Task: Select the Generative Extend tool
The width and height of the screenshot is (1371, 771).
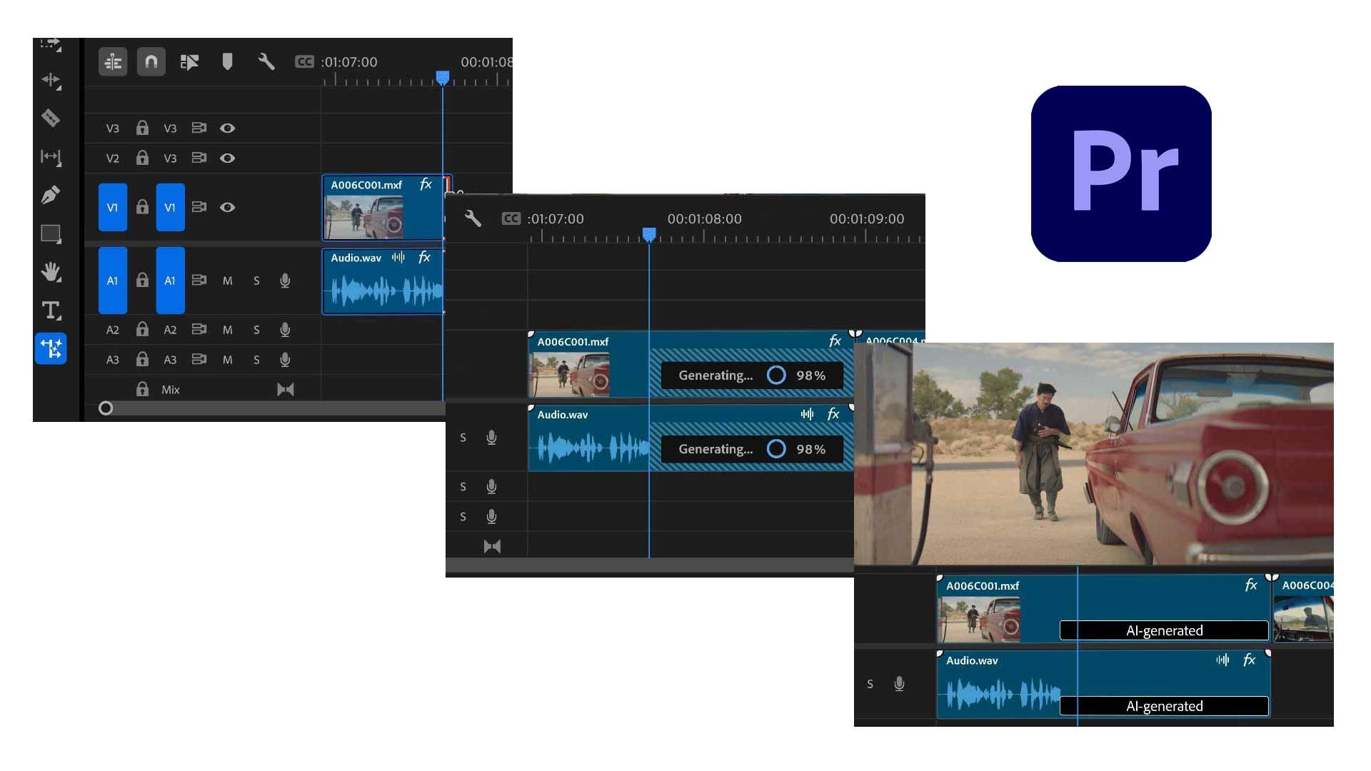Action: pyautogui.click(x=51, y=349)
